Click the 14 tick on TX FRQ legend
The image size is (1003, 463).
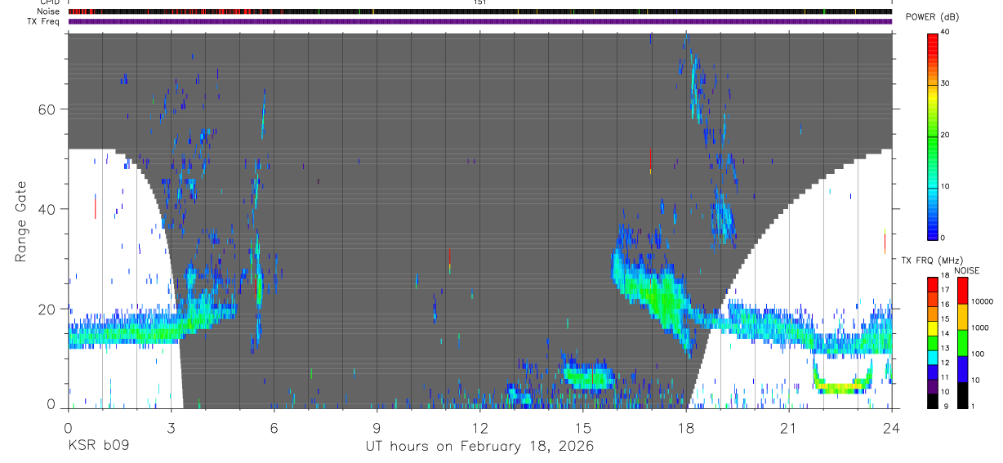(x=946, y=333)
